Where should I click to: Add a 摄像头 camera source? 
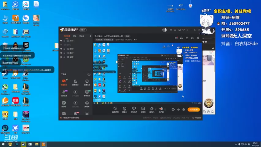click(125, 110)
